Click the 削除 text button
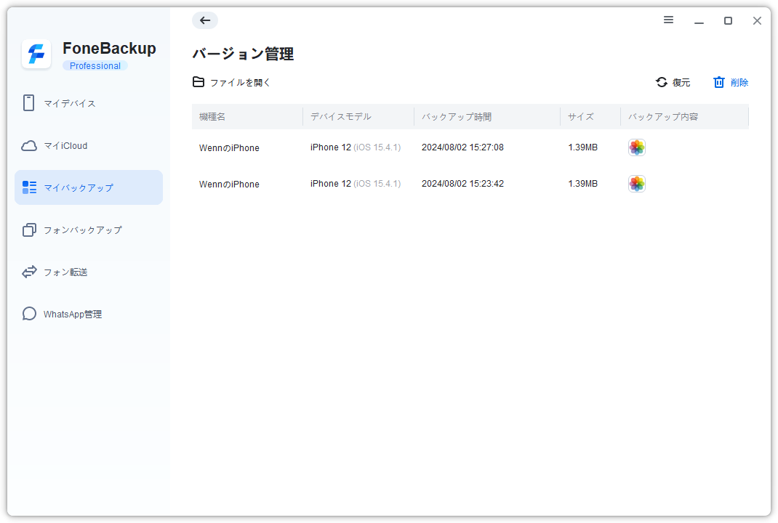 click(739, 82)
